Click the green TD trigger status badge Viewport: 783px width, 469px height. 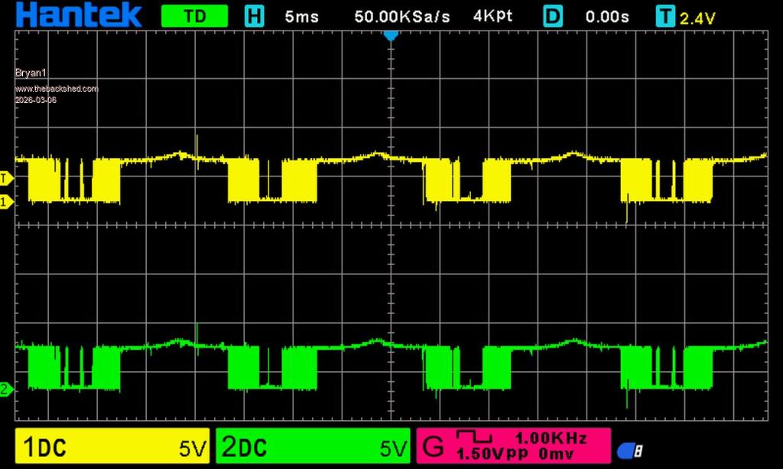tap(194, 17)
